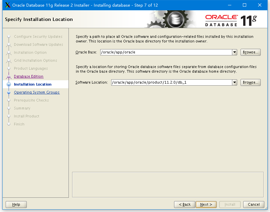Screen dimensions: 270x212
Task: Click the Product Languages step
Action: click(31, 68)
